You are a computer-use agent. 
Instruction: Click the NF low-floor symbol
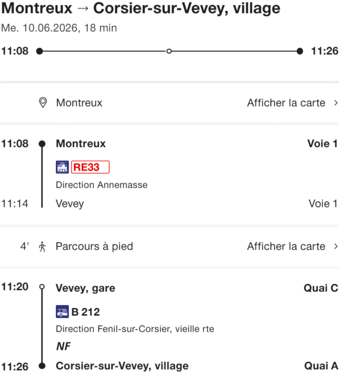(x=63, y=346)
